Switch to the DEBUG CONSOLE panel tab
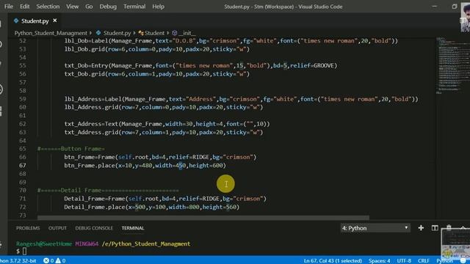470x264 pixels. point(94,228)
